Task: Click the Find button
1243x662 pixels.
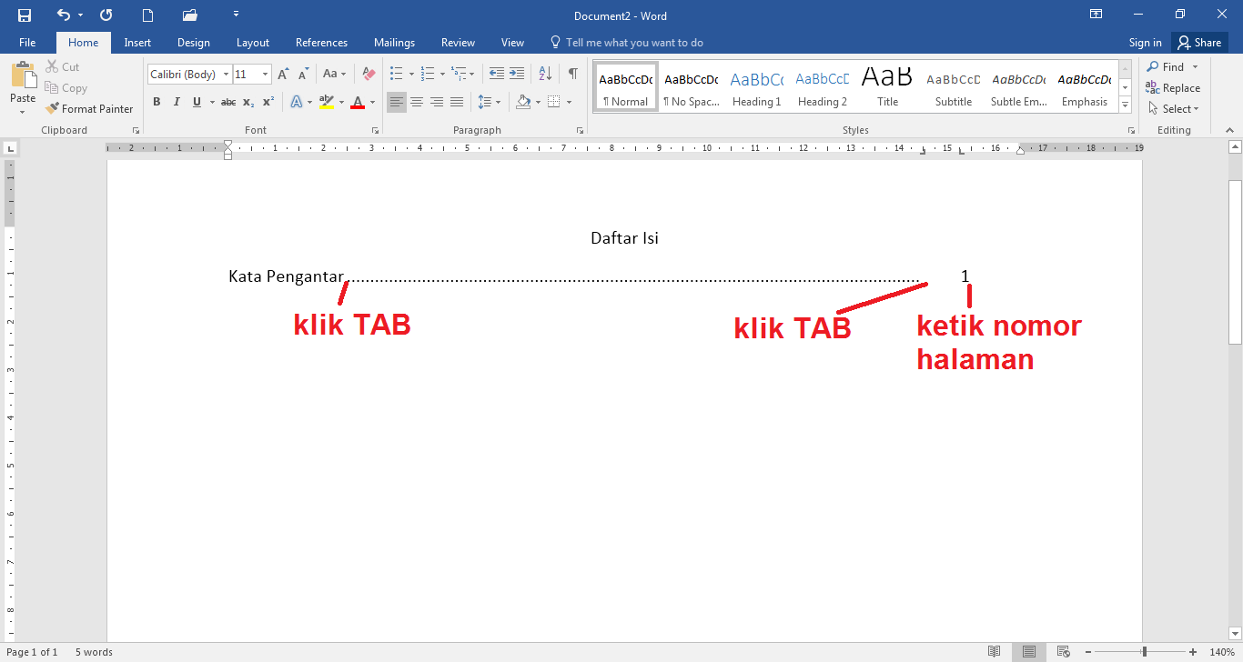Action: (x=1167, y=67)
